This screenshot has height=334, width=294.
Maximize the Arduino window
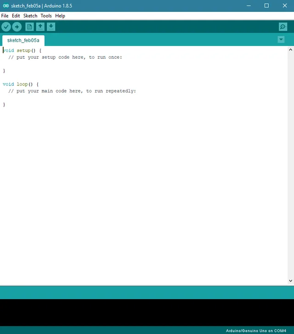point(266,6)
